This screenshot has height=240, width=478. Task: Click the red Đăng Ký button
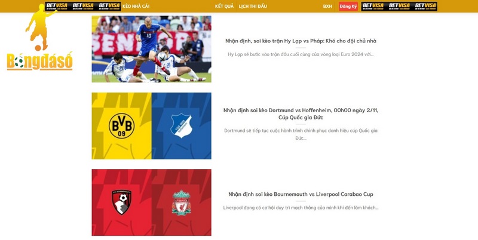pyautogui.click(x=348, y=7)
